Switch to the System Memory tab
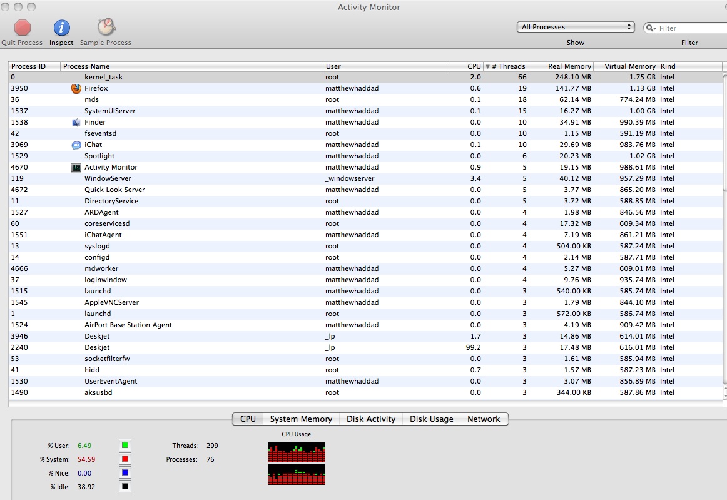 (x=301, y=419)
